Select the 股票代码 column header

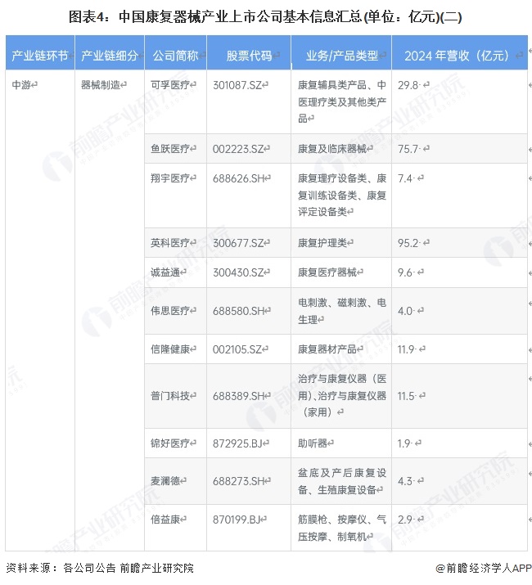click(249, 56)
